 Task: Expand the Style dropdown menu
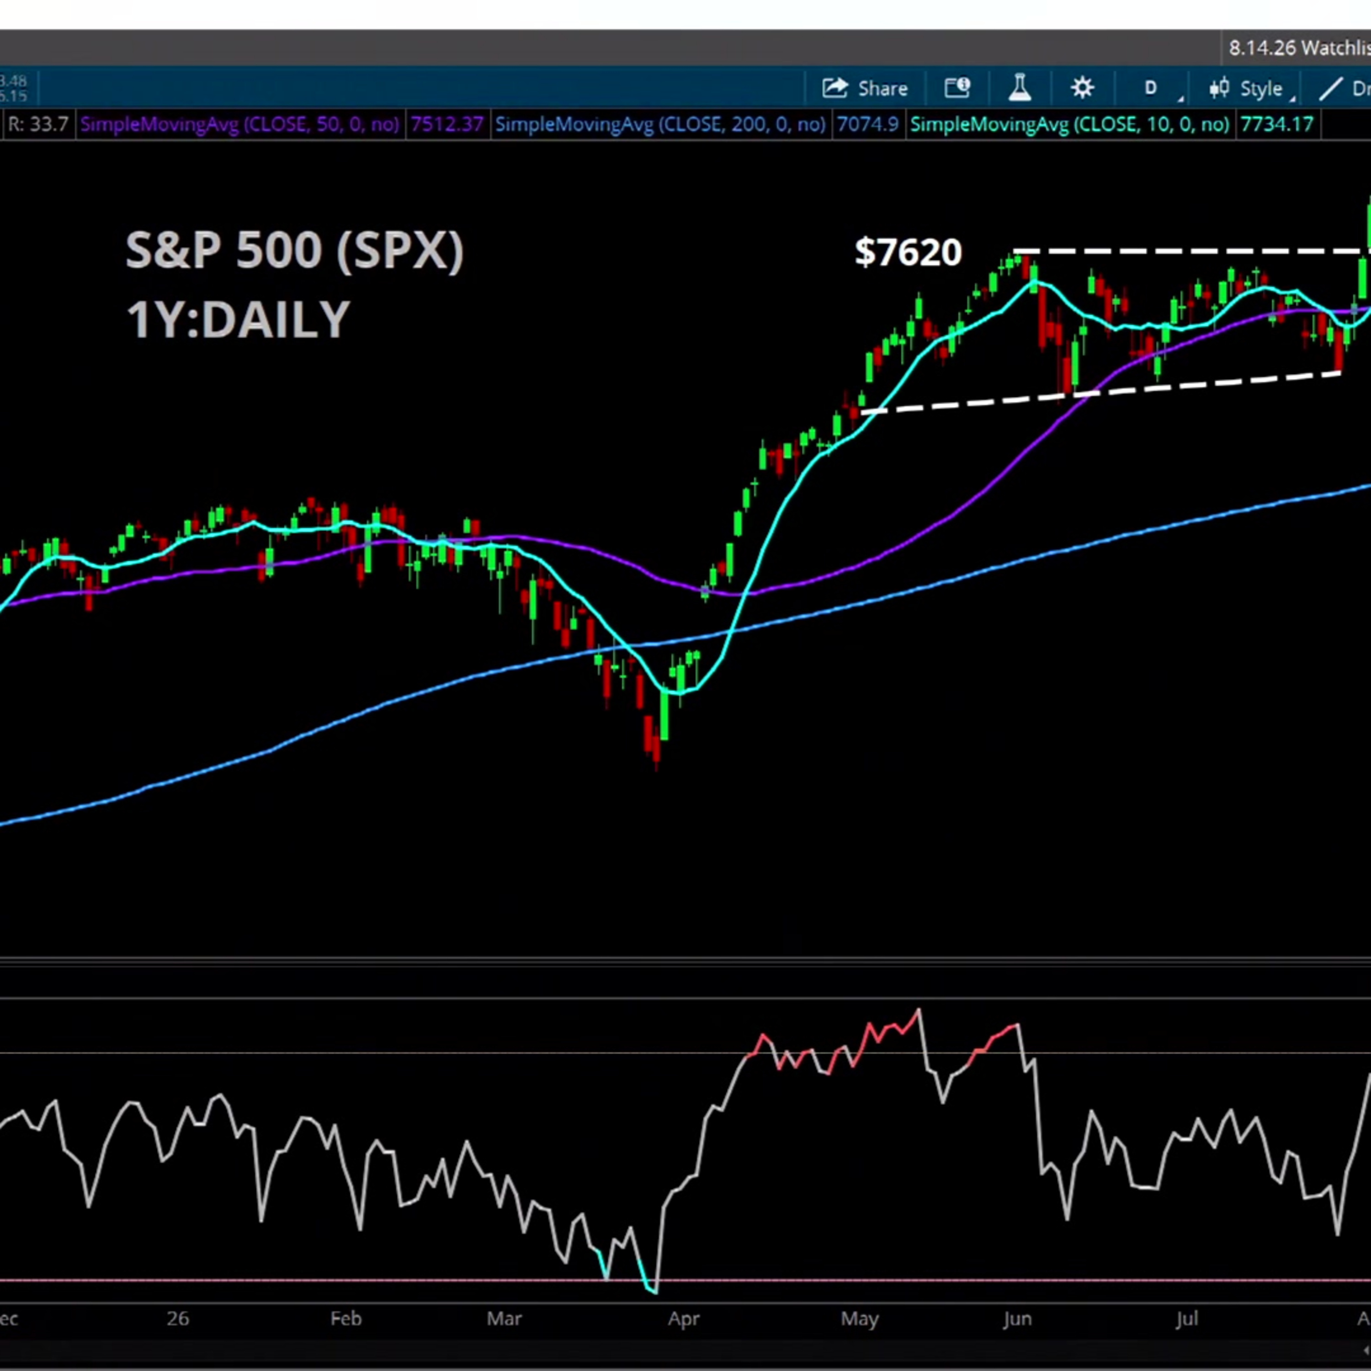(1253, 89)
